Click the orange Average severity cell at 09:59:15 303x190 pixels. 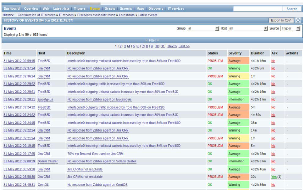click(x=239, y=61)
